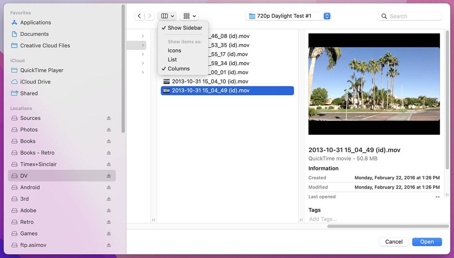Viewport: 454px width, 258px height.
Task: Click the Search field
Action: [x=410, y=16]
